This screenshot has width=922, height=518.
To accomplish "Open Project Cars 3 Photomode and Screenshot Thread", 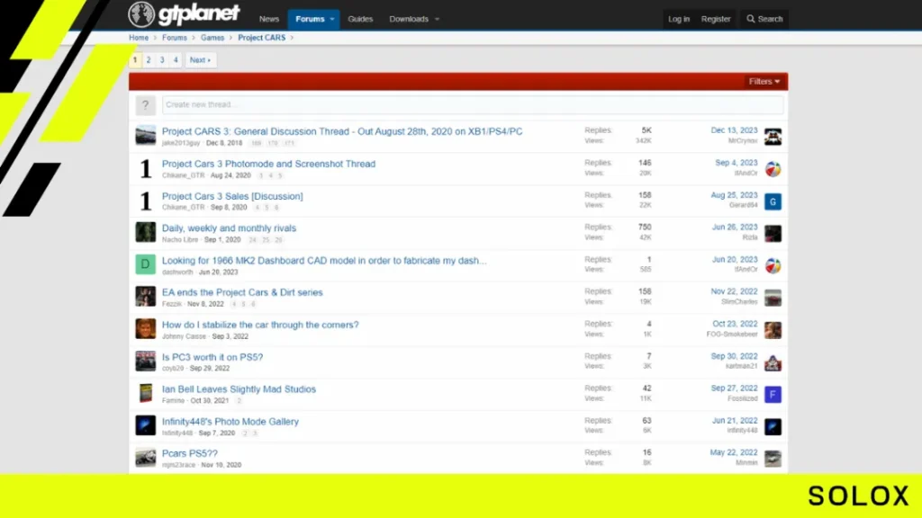I will [x=268, y=164].
